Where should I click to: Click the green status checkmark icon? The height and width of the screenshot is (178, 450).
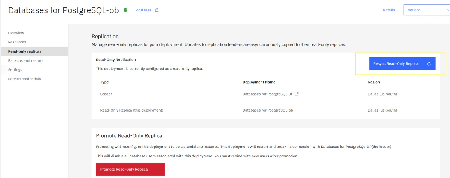pyautogui.click(x=125, y=10)
